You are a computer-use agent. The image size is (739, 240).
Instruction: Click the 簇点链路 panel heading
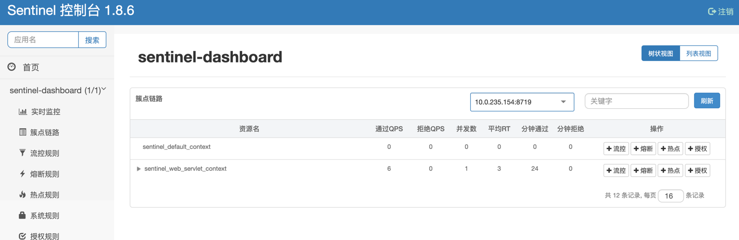pyautogui.click(x=149, y=99)
